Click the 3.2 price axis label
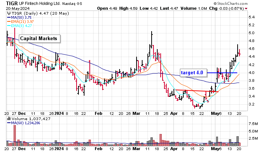The height and width of the screenshot is (152, 264). 252,104
